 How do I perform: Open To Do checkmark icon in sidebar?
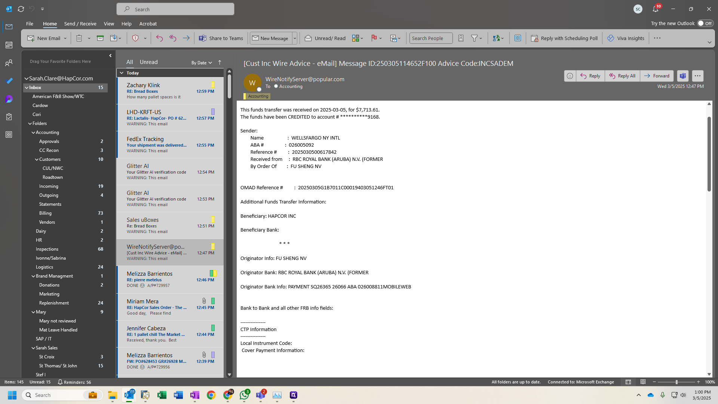[9, 81]
